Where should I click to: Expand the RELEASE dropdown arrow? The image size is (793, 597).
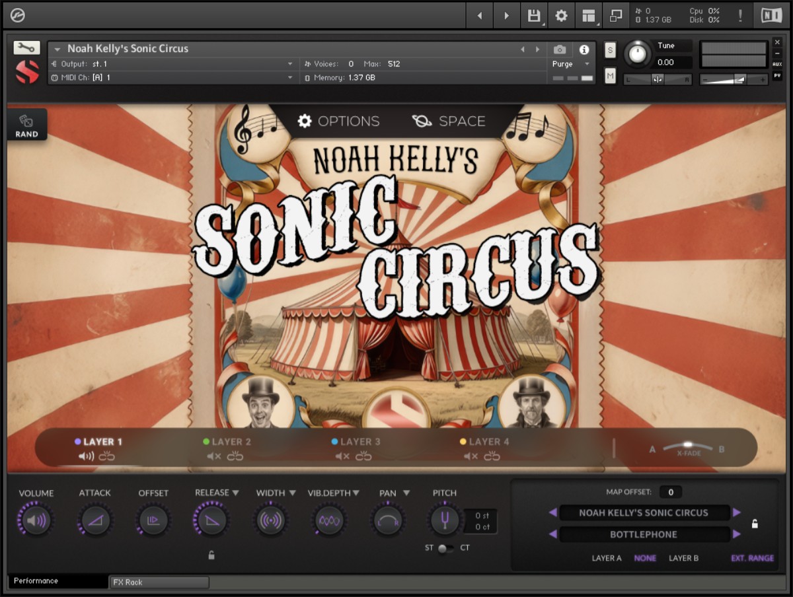click(235, 493)
